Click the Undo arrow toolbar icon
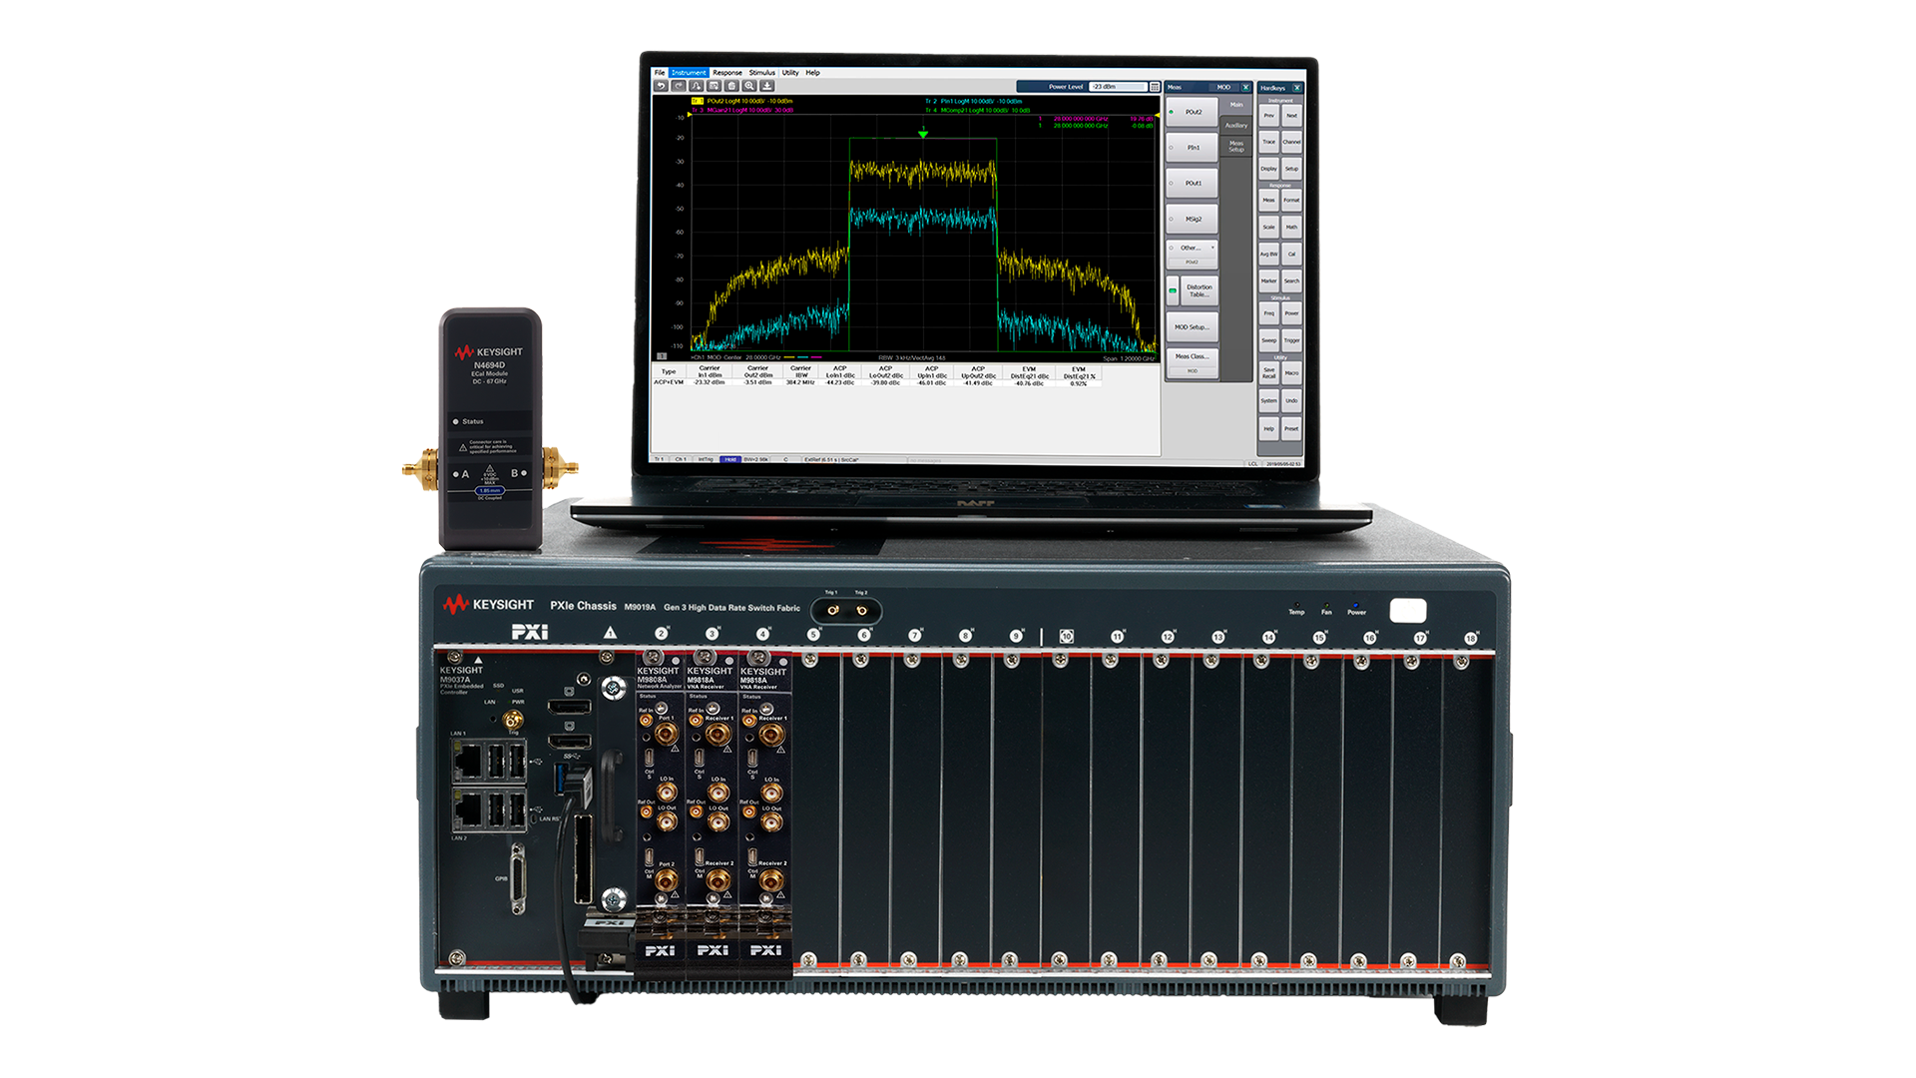The height and width of the screenshot is (1078, 1916). pos(661,86)
